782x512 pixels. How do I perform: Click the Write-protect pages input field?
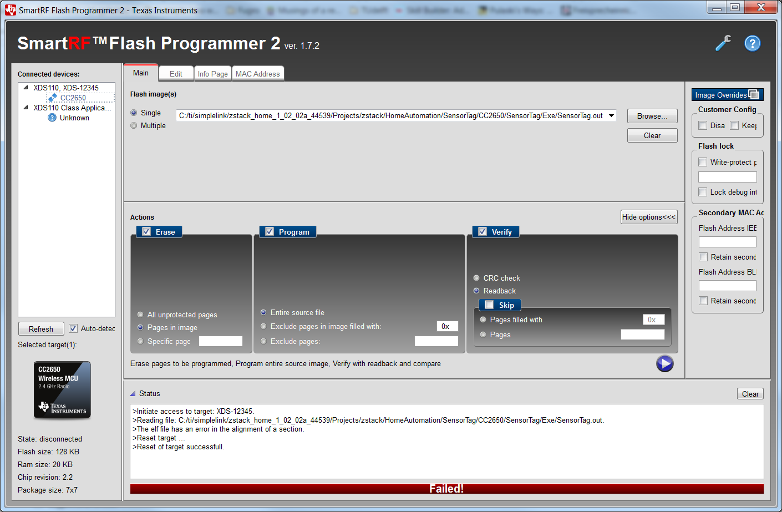click(728, 177)
